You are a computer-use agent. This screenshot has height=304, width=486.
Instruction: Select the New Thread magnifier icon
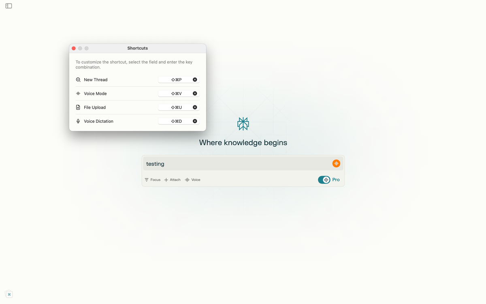pos(78,79)
